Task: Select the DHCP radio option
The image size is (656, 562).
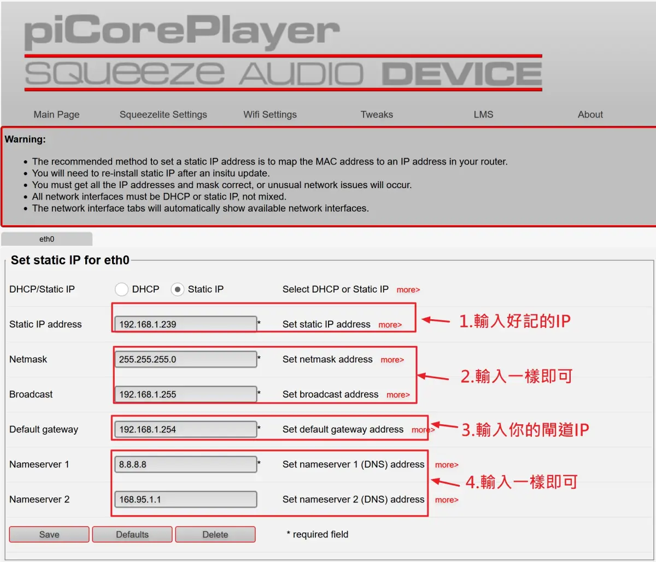Action: 121,289
